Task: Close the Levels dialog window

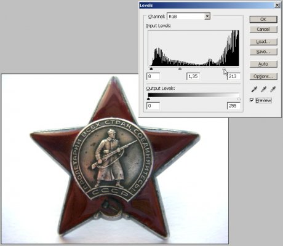Action: (277, 5)
